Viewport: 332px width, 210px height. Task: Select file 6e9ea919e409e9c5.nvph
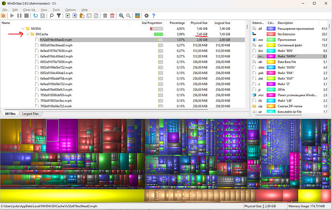(x=56, y=90)
